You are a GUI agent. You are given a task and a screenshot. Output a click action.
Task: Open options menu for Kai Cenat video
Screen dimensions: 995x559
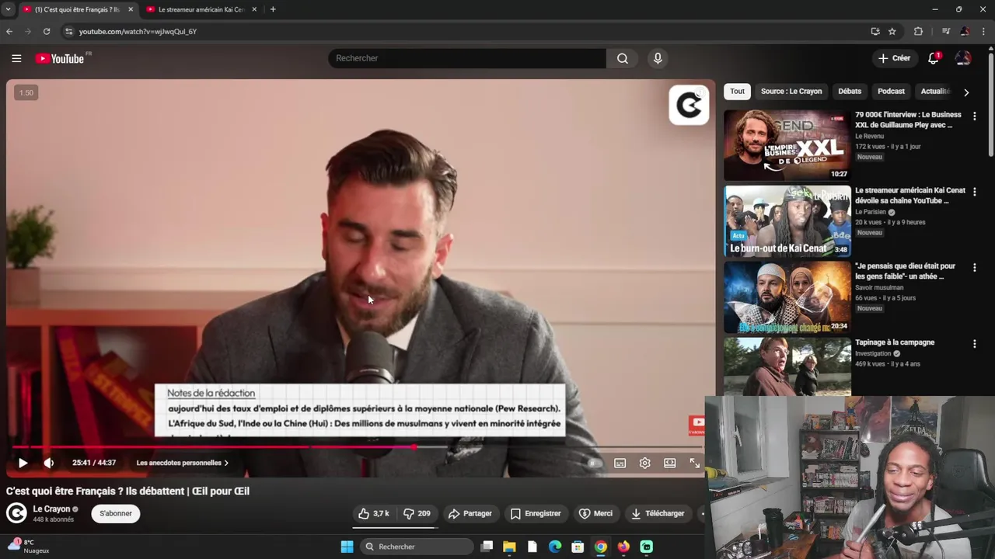(974, 191)
